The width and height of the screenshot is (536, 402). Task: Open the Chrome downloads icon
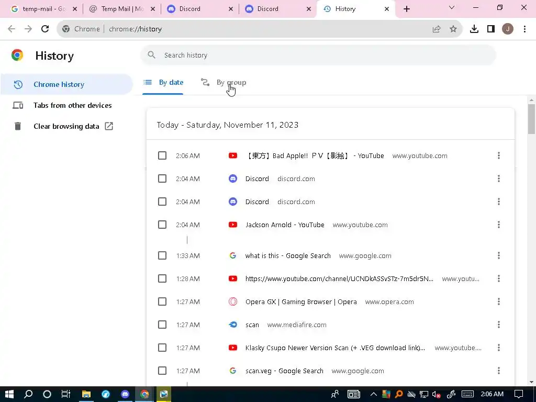point(474,29)
